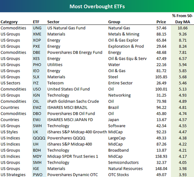Click the 'Telecom' sector cell
194x177 pixels.
coord(56,83)
